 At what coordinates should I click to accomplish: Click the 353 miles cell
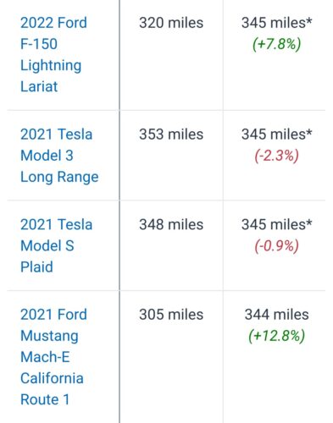pyautogui.click(x=171, y=135)
